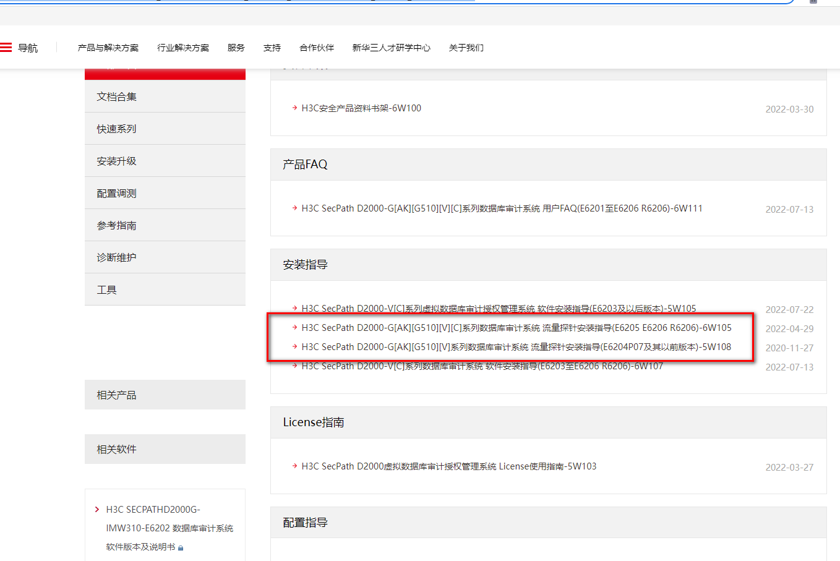Click the lock icon beside 软件版本及说明书
The height and width of the screenshot is (561, 840).
tap(181, 547)
